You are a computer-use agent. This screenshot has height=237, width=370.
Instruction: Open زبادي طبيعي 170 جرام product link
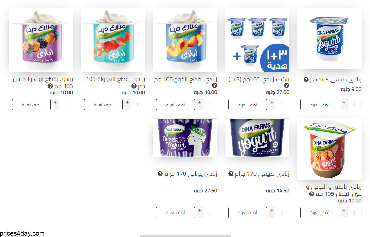262,174
